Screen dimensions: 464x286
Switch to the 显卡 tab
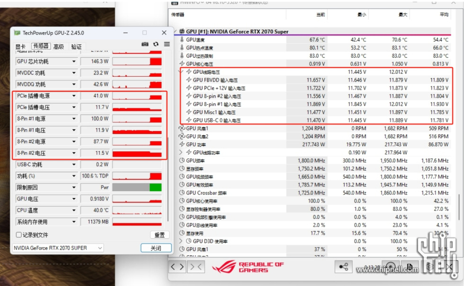tap(20, 46)
